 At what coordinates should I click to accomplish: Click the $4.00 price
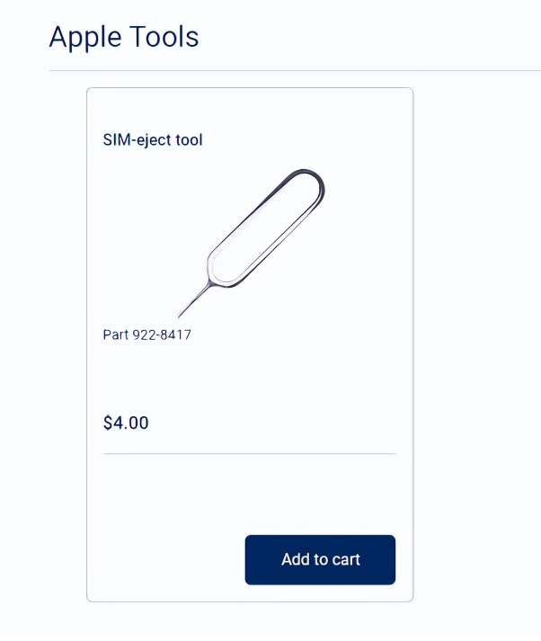(126, 423)
